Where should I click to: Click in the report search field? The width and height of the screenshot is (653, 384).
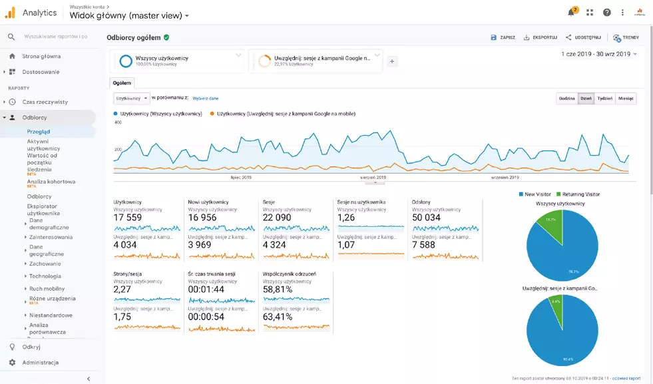point(55,37)
